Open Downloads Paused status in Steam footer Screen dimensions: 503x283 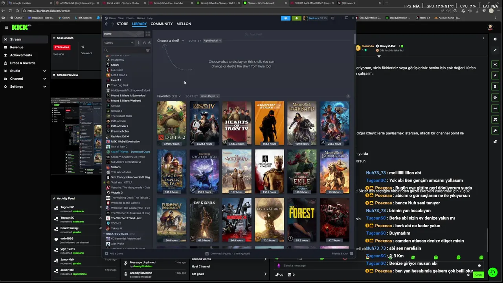pyautogui.click(x=228, y=254)
